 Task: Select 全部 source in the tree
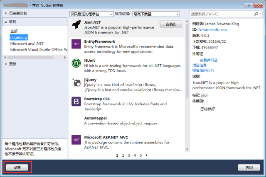coord(14,31)
